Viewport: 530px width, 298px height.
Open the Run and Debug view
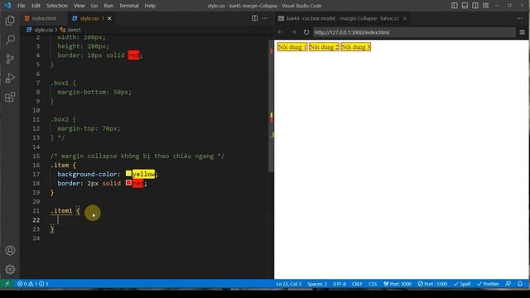[x=10, y=78]
